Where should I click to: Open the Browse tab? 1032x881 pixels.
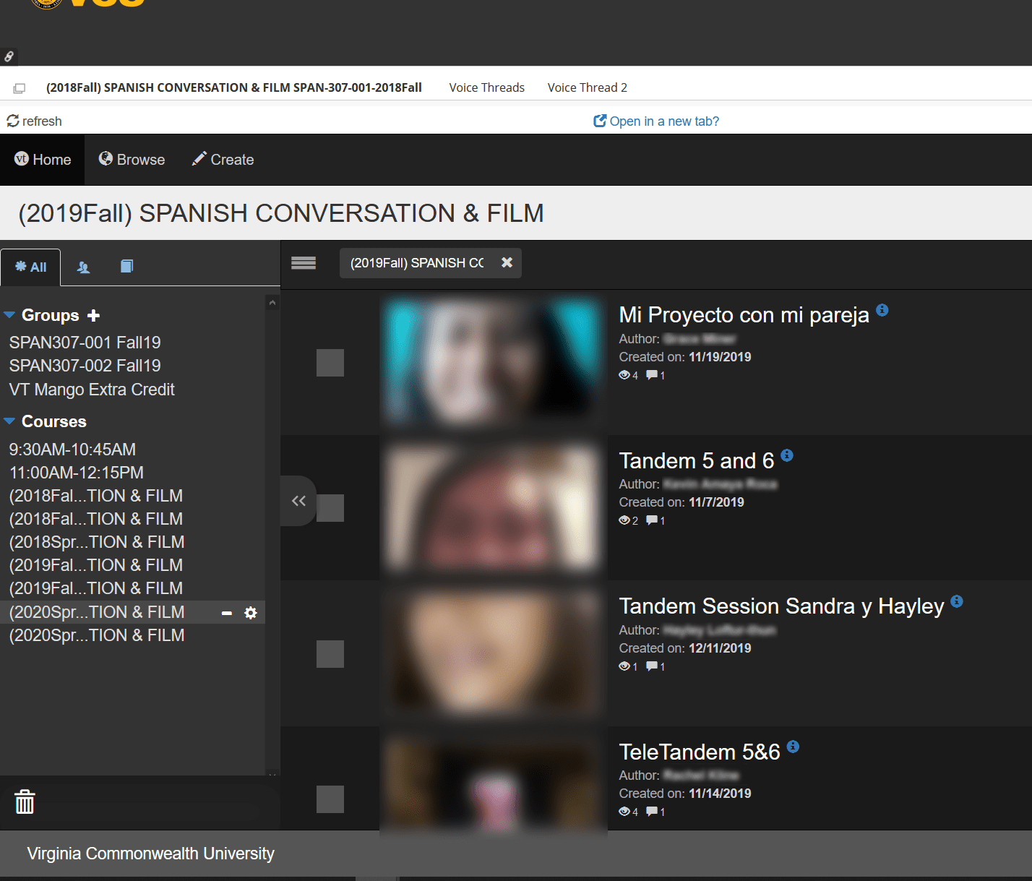(132, 160)
